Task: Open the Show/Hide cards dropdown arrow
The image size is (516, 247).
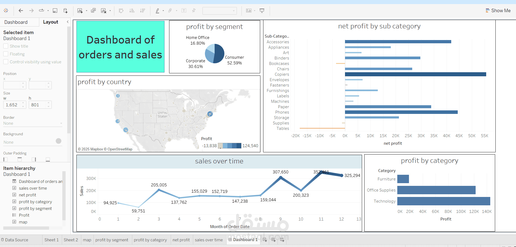Action: point(255,11)
